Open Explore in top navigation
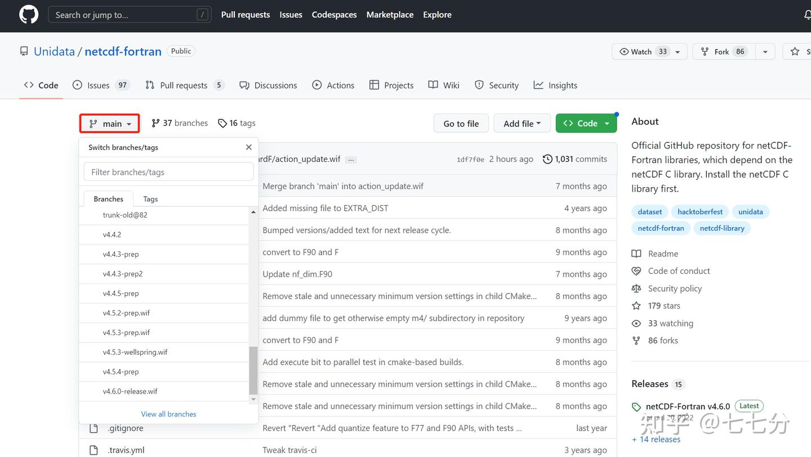811x457 pixels. pyautogui.click(x=438, y=15)
